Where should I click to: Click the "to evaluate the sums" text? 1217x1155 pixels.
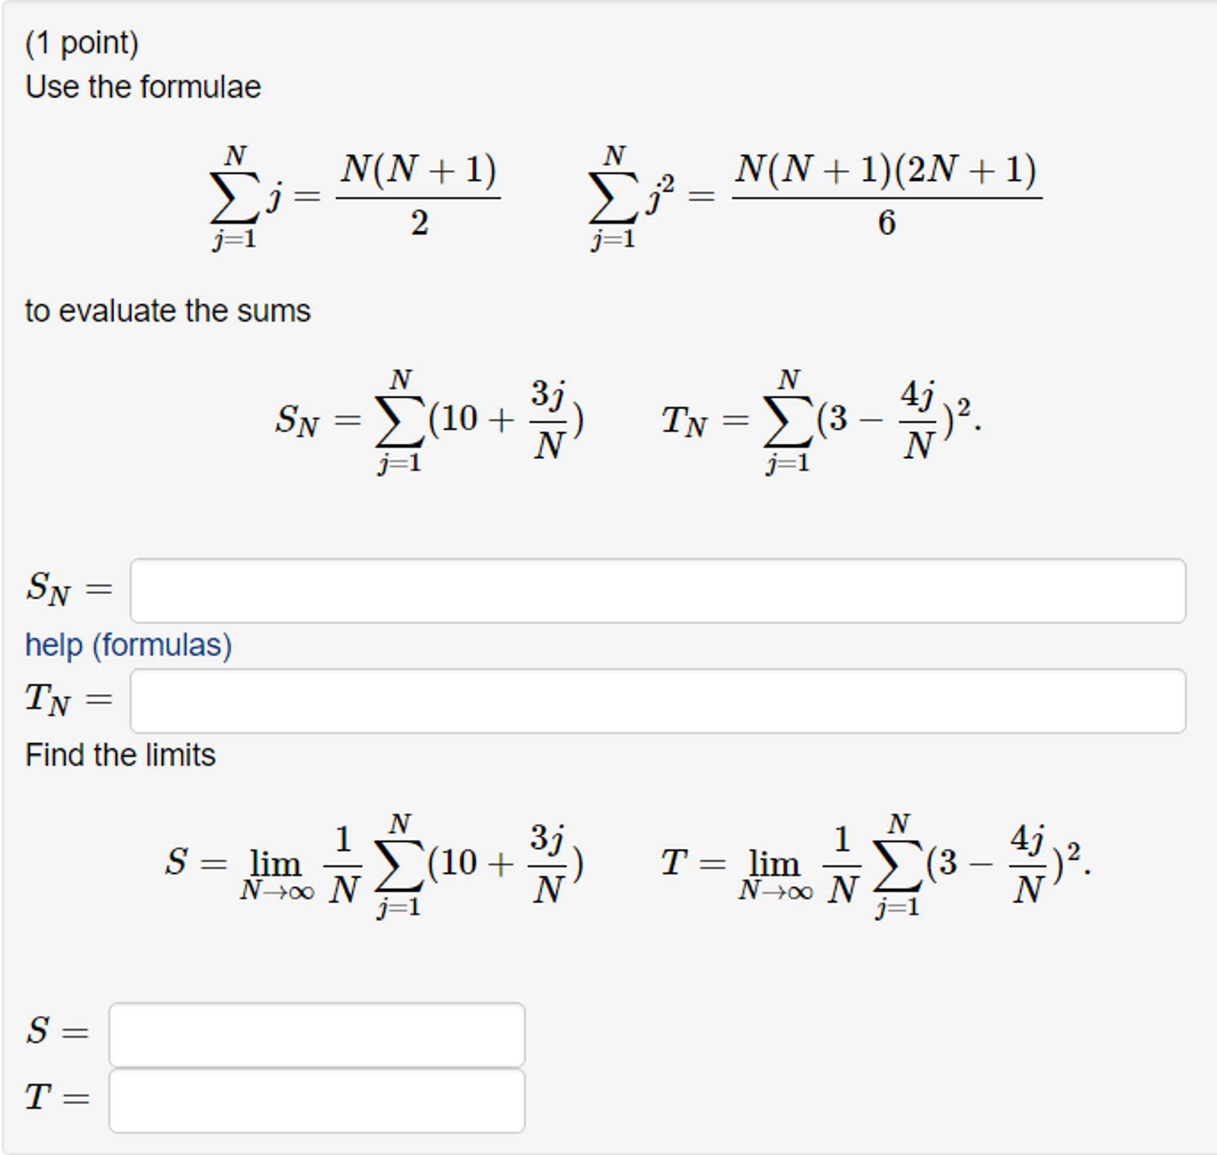[167, 311]
